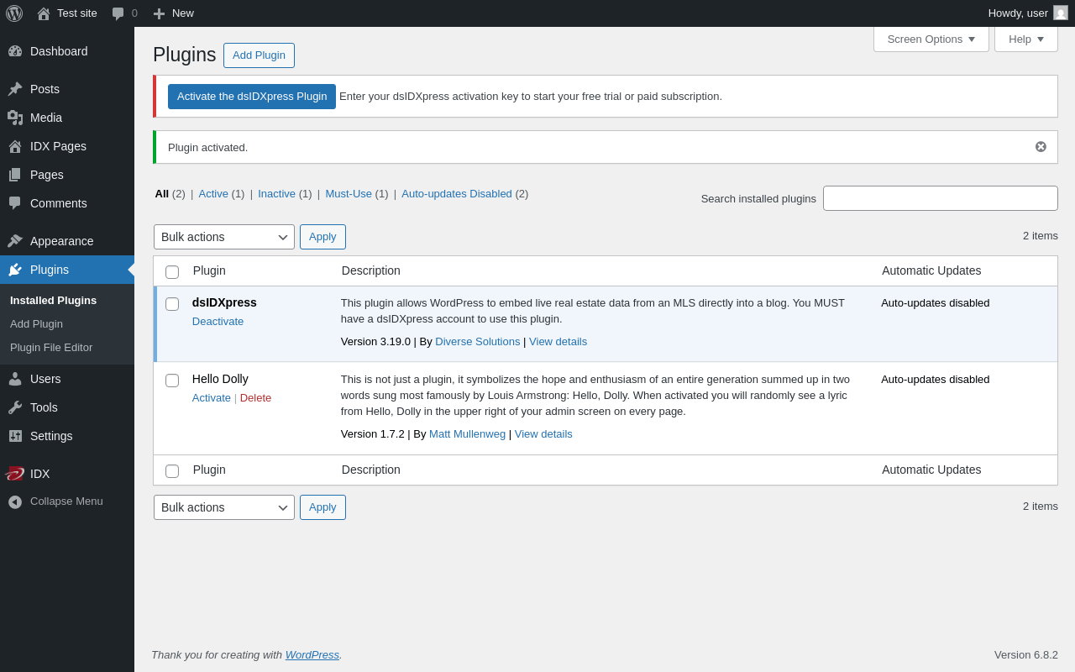
Task: Select Installed Plugins submenu item
Action: coord(53,300)
